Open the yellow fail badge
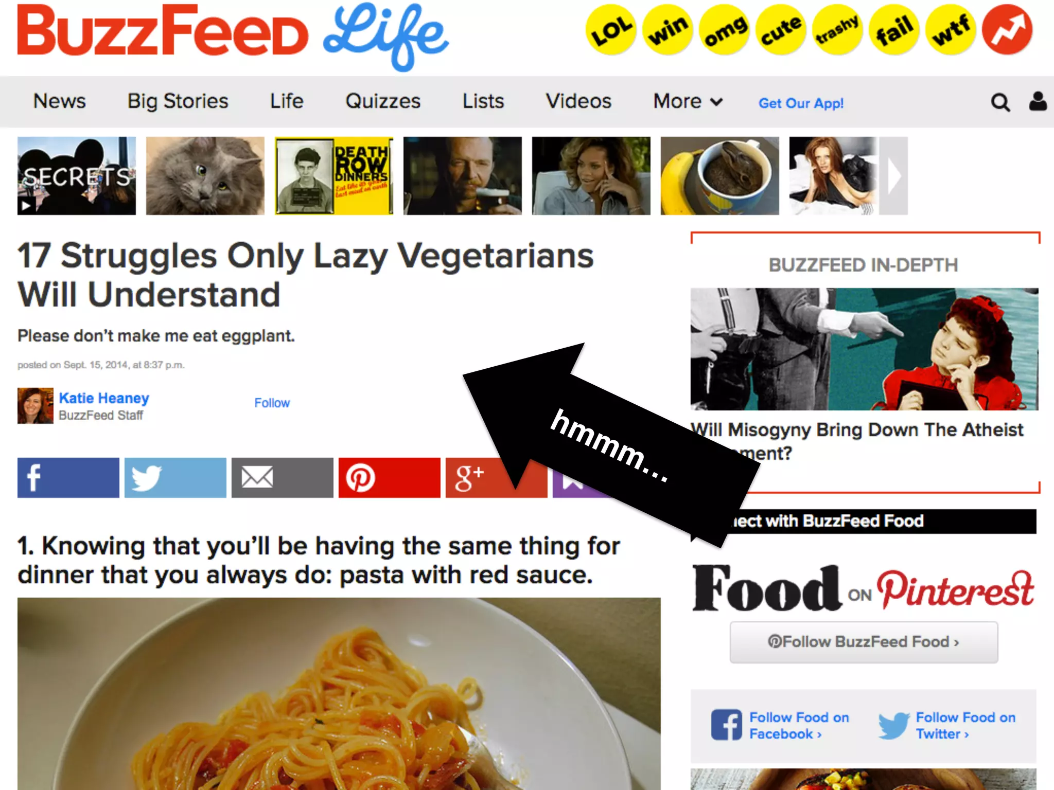This screenshot has height=790, width=1054. click(x=894, y=30)
